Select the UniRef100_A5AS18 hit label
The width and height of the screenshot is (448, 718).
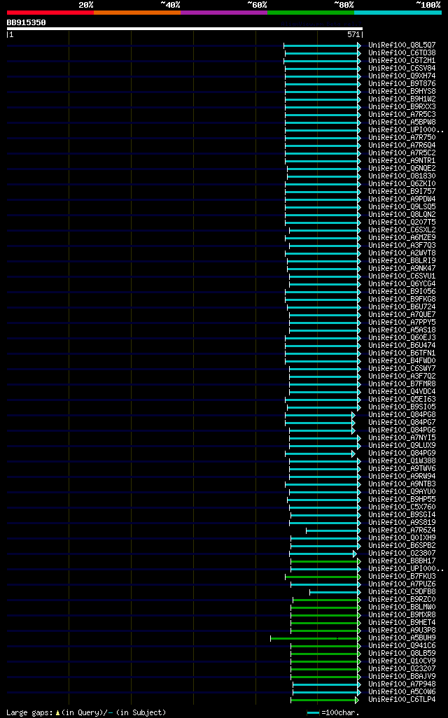(402, 330)
